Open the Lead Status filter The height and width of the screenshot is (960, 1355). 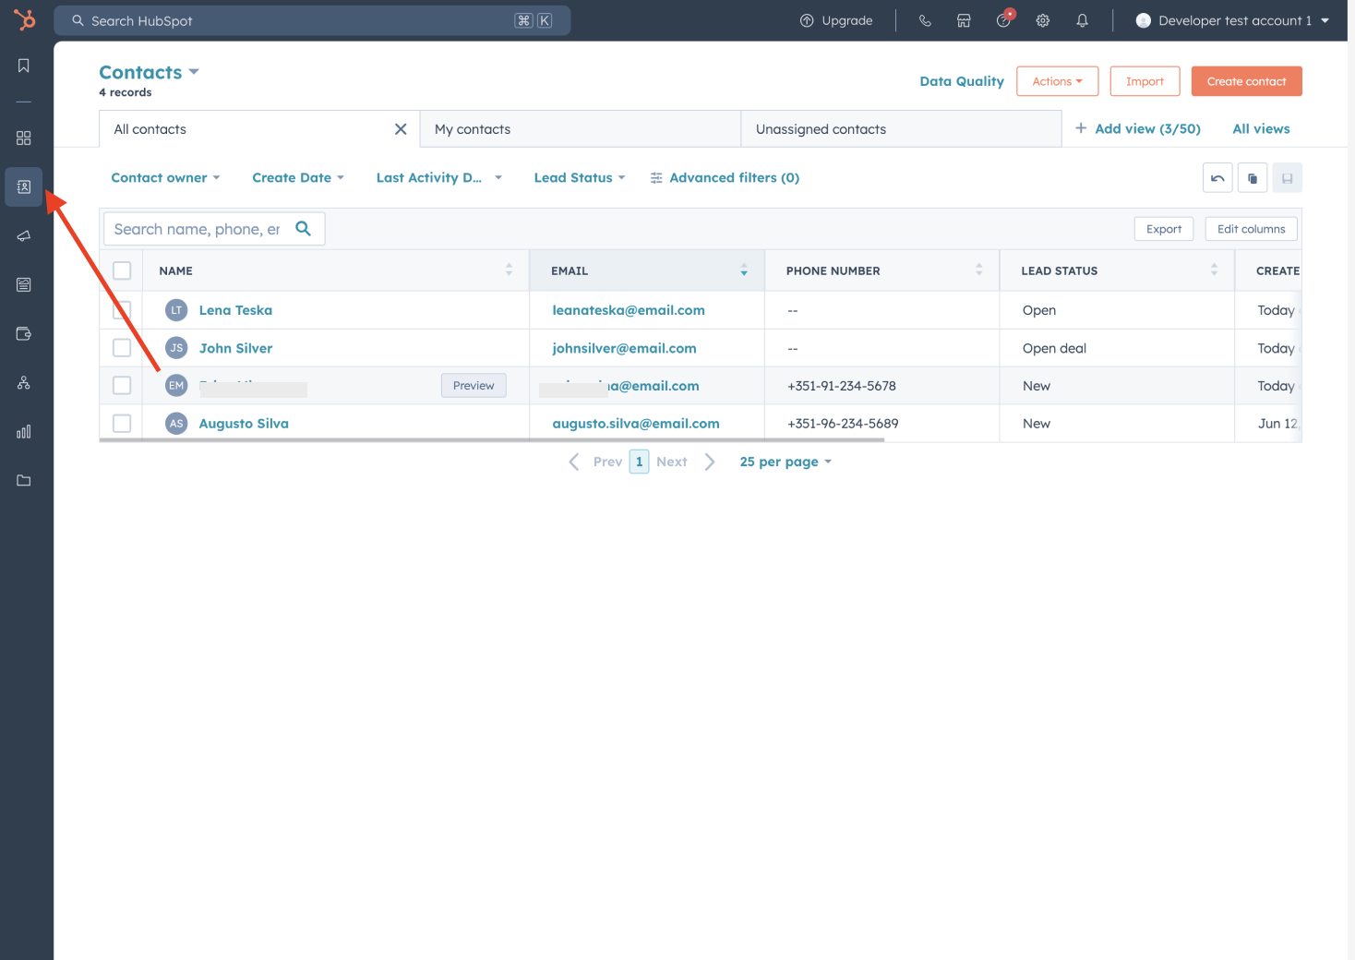pos(580,178)
